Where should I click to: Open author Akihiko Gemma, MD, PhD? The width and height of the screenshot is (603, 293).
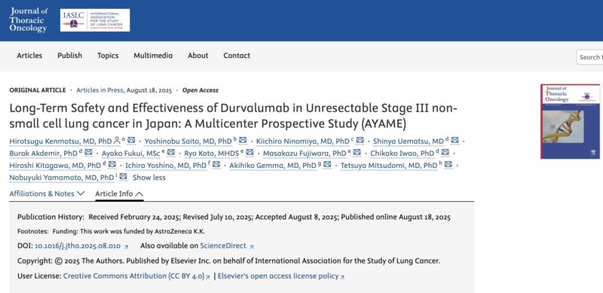click(273, 166)
